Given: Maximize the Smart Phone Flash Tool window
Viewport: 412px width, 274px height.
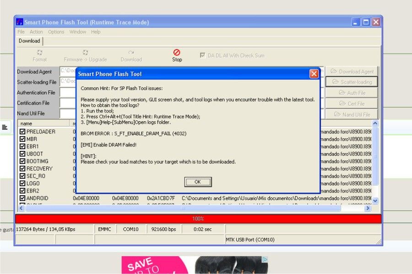Looking at the screenshot, I should pyautogui.click(x=366, y=22).
